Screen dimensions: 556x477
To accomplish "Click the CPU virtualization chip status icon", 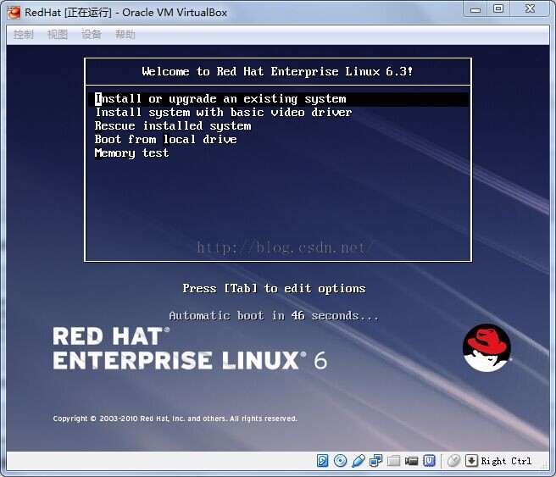I will click(x=430, y=461).
